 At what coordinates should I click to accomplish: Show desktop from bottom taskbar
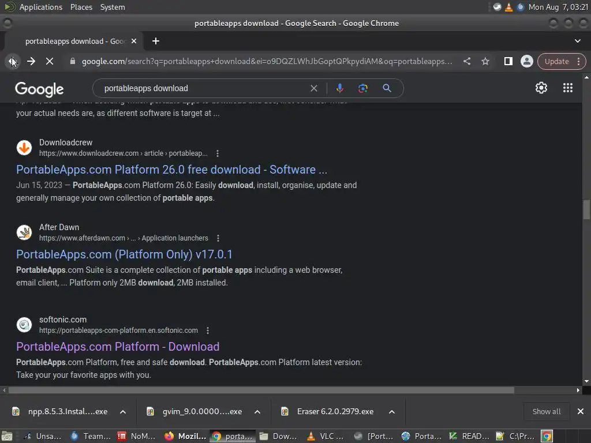(6, 436)
